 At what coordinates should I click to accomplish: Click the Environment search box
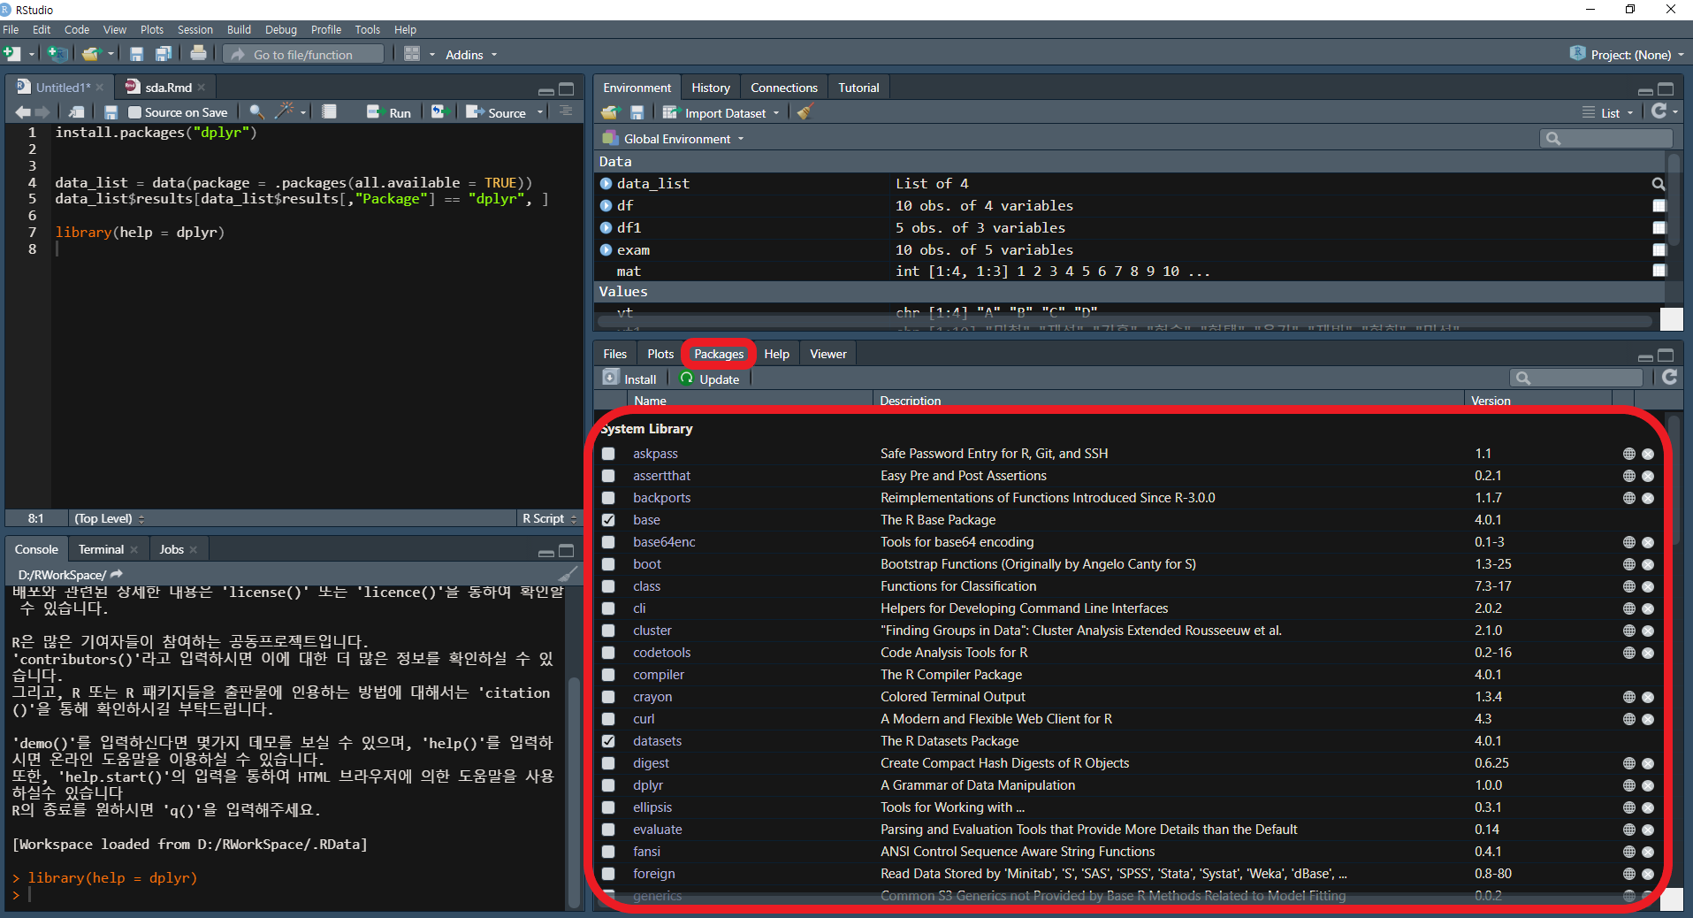click(x=1605, y=138)
